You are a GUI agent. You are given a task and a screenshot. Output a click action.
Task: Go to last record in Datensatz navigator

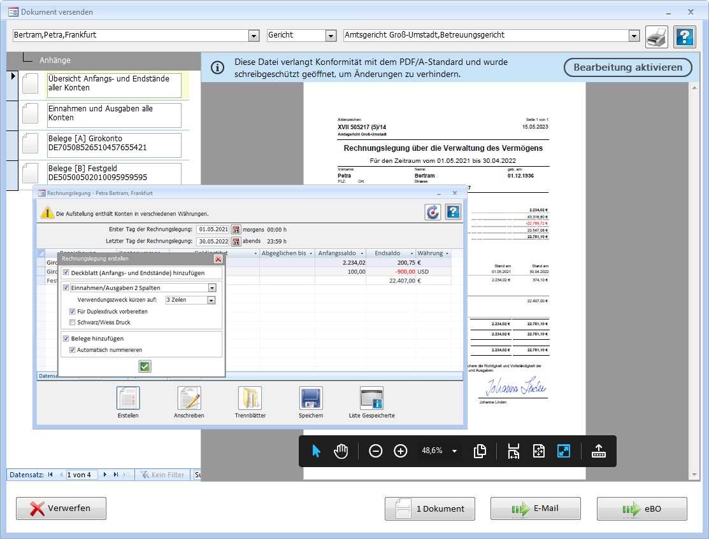(116, 475)
